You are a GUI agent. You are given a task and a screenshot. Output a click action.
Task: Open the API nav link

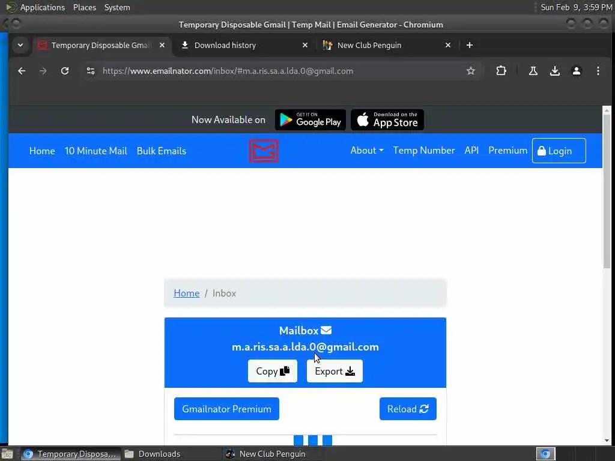[x=471, y=151]
